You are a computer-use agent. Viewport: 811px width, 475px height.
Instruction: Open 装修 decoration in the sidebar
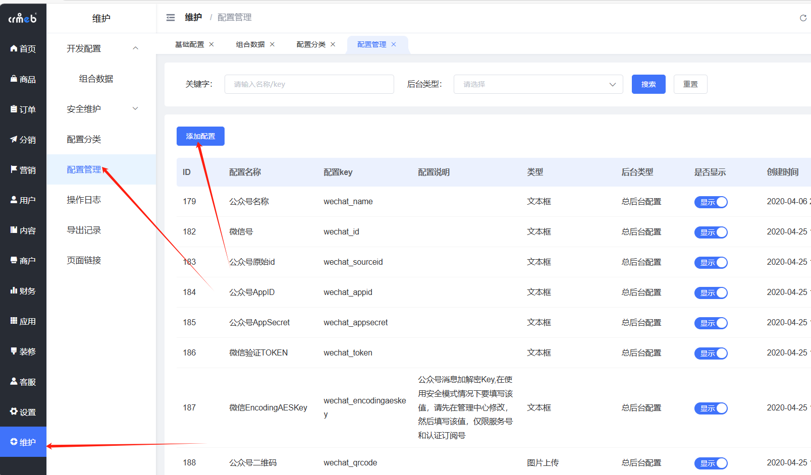pyautogui.click(x=23, y=351)
